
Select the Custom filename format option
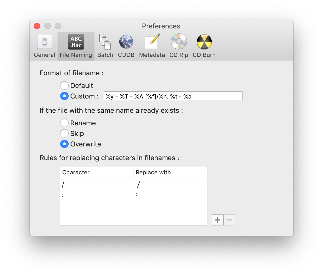pyautogui.click(x=64, y=96)
